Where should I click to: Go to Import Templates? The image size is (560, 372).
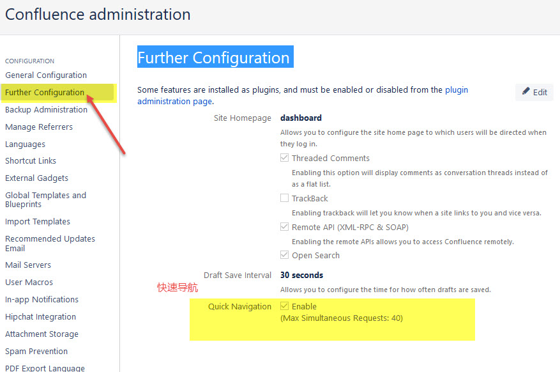click(38, 222)
